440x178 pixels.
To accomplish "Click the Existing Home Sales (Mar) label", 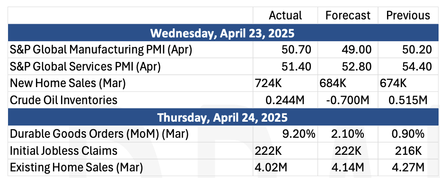I will coord(76,168).
